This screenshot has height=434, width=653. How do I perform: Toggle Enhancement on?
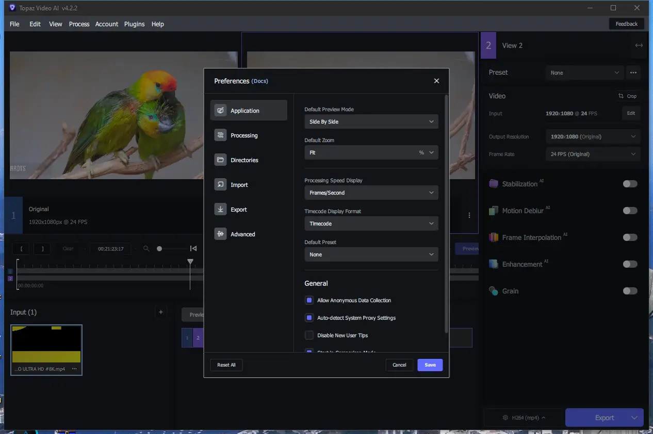coord(630,264)
